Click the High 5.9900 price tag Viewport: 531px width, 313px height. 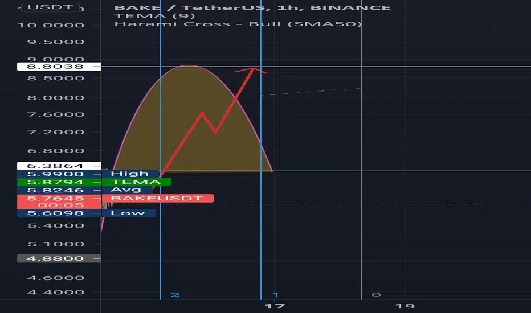(88, 174)
